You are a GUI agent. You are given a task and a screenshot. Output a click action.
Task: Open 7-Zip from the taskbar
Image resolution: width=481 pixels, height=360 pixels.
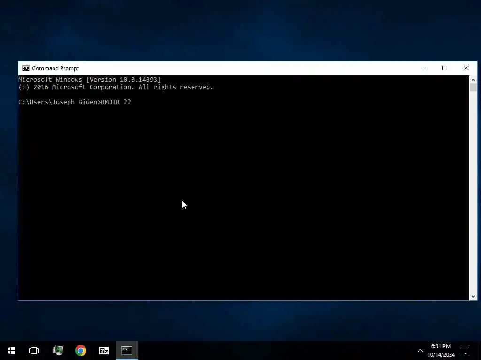(x=104, y=351)
